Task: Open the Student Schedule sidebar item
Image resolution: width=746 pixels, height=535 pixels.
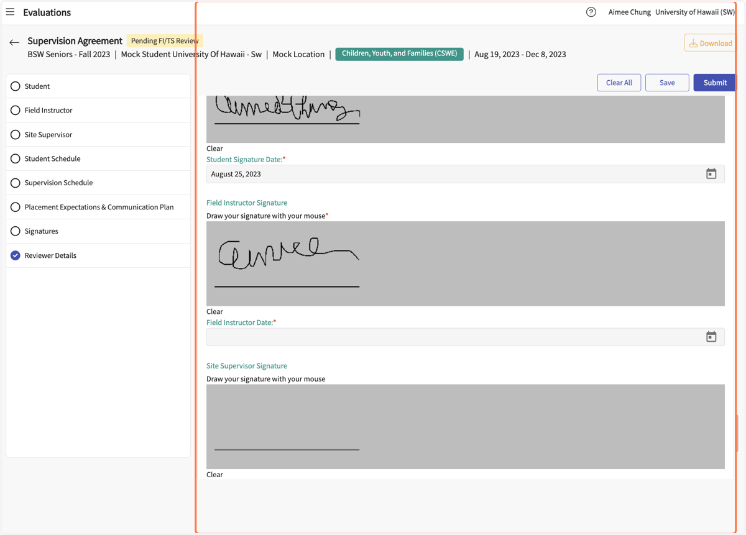Action: pos(98,159)
